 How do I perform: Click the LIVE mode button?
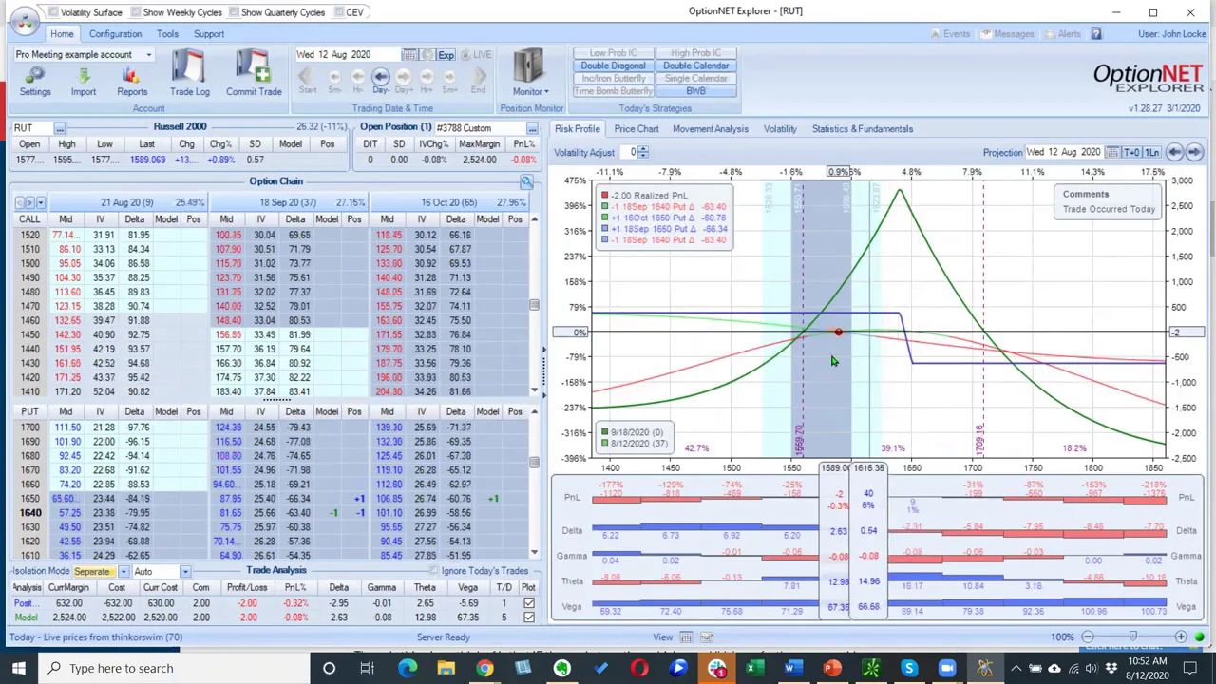click(x=477, y=55)
